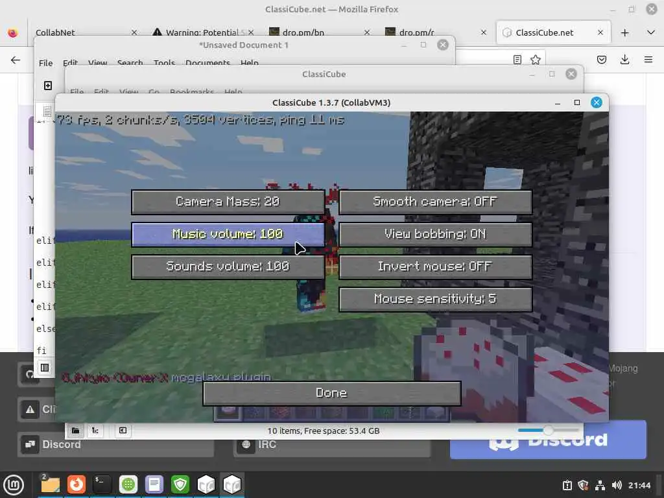Select Music volume: 100 button
Screen dimensions: 664x498
[x=228, y=234]
